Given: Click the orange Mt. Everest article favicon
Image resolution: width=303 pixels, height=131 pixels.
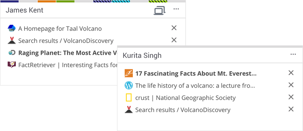Looking at the screenshot, I should (x=129, y=73).
